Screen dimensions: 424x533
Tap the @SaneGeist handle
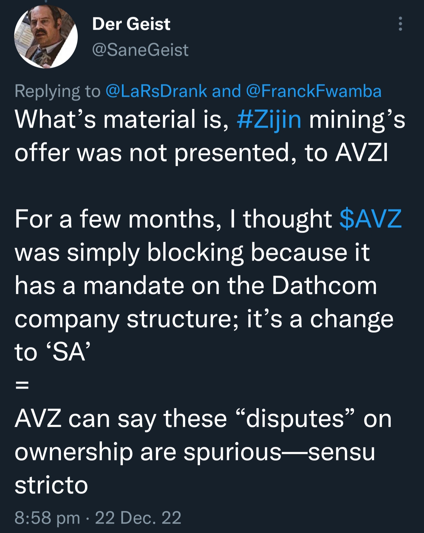[x=140, y=50]
